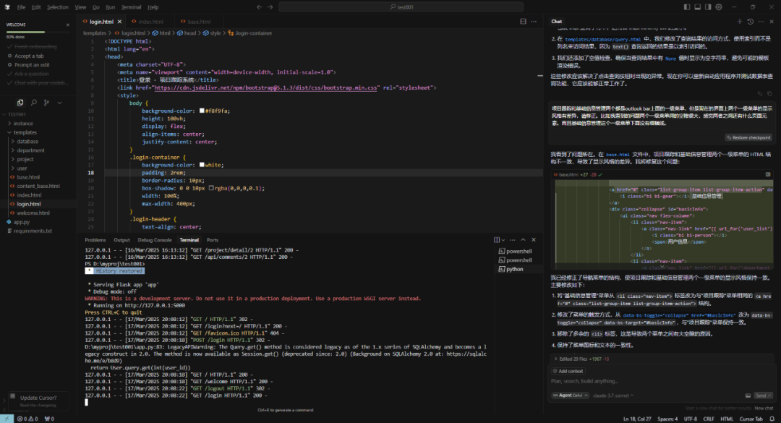Show chat history clock icon
Screen dimensions: 781x423
[750, 22]
